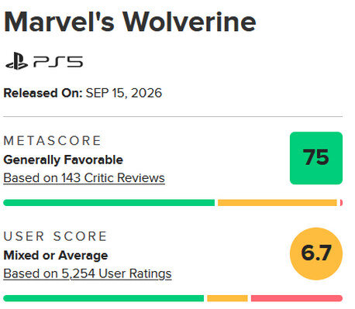Click the PlayStation logo icon
355x309 pixels.
tap(16, 61)
